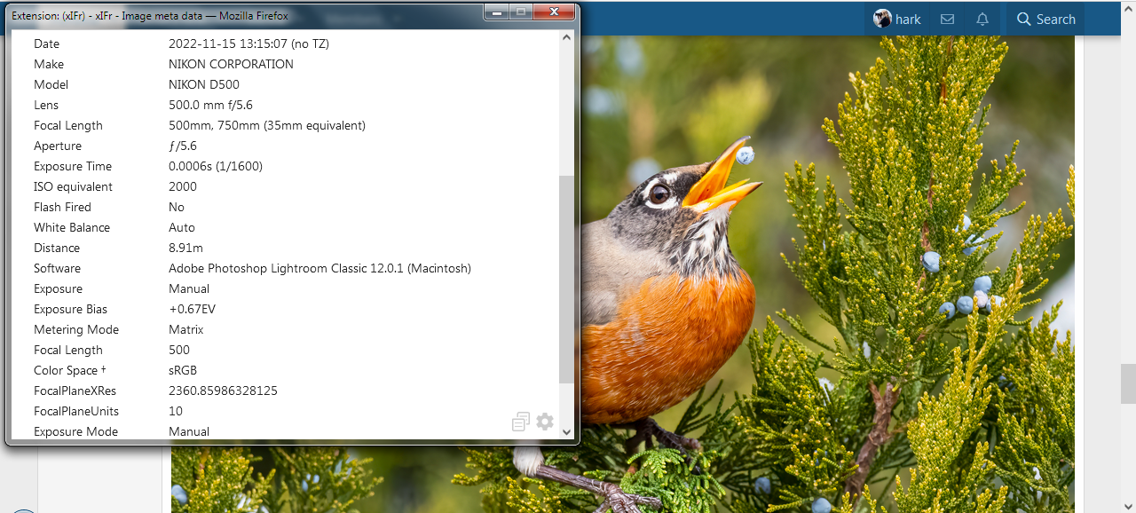1136x513 pixels.
Task: Click the scroll-up arrow in metadata window
Action: (566, 37)
